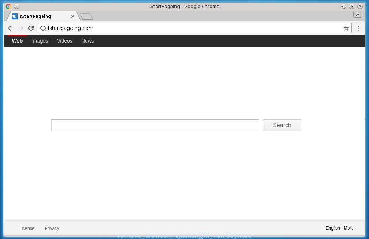Viewport: 369px width, 239px height.
Task: Switch to Videos search
Action: [x=64, y=41]
